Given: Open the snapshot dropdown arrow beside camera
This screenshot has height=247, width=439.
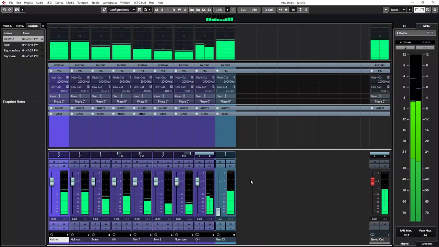Looking at the screenshot, I should point(23,10).
